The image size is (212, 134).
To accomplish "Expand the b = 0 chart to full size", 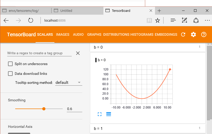I will pyautogui.click(x=100, y=114).
